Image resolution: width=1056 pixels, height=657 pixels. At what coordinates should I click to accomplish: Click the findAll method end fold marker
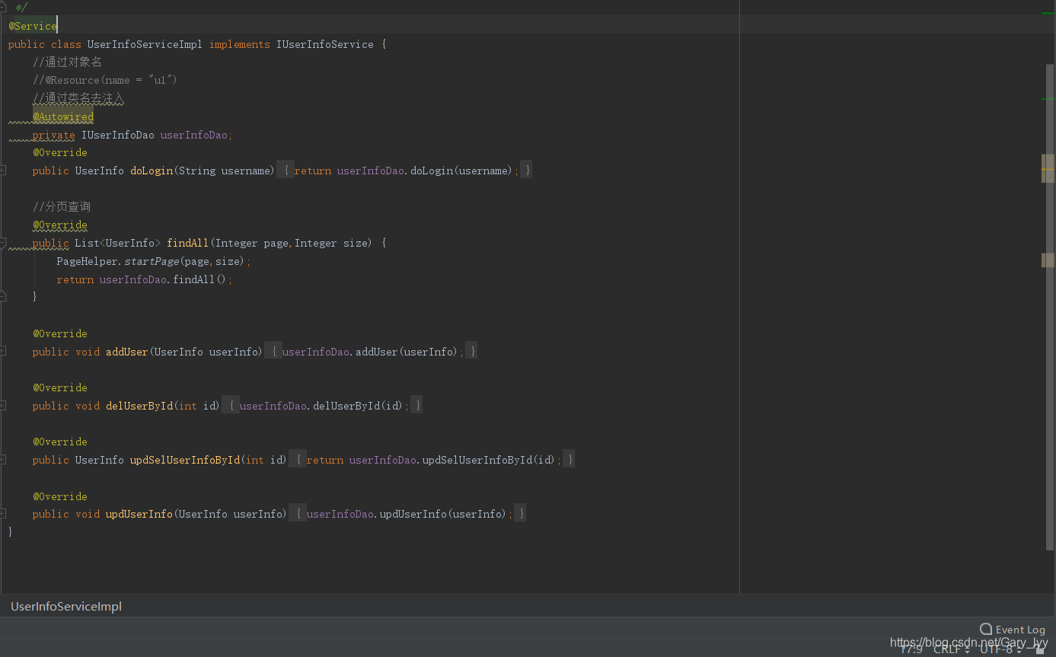[x=3, y=296]
